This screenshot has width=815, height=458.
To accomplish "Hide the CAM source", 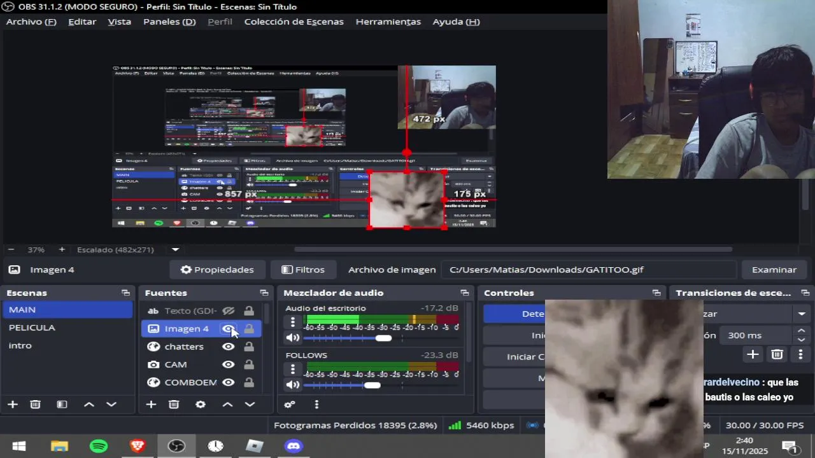I will point(228,364).
